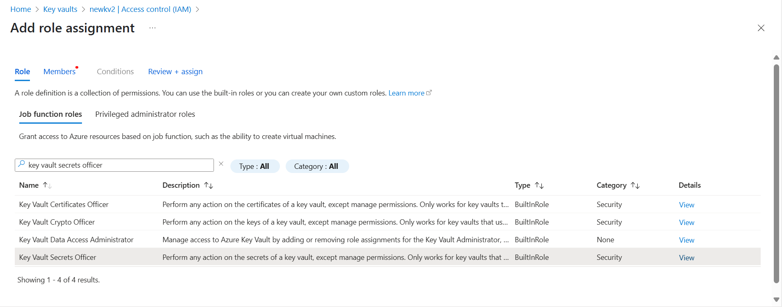
Task: Go to Home breadcrumb
Action: pos(20,9)
